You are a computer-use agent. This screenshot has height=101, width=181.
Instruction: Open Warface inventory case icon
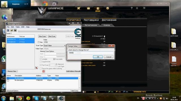tap(89, 8)
